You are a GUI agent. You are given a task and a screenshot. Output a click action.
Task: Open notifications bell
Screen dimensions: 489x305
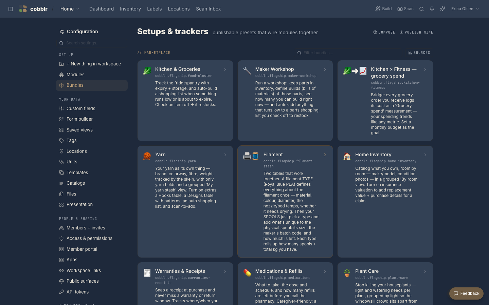(432, 9)
